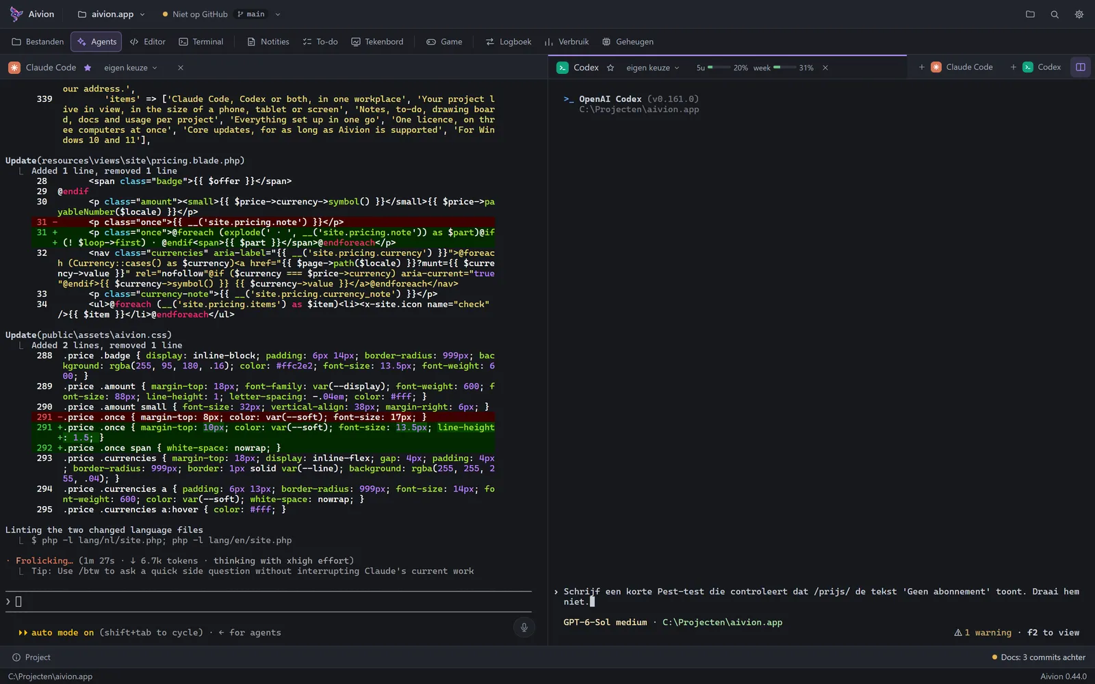
Task: Click the 'Aivion 0.44.0' version text
Action: pyautogui.click(x=1064, y=676)
